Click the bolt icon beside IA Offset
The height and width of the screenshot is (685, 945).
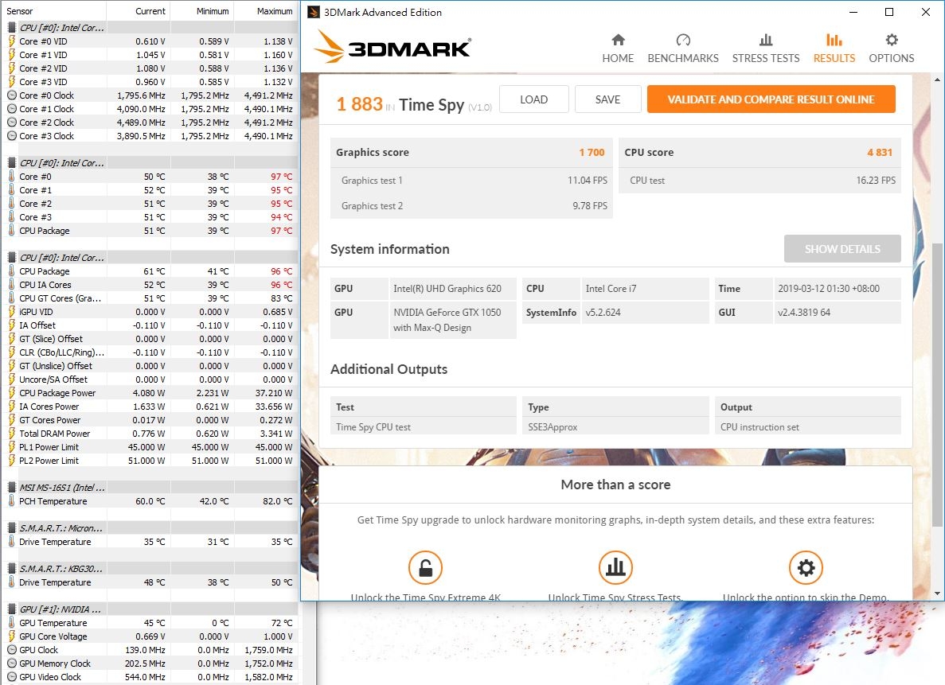[x=11, y=325]
